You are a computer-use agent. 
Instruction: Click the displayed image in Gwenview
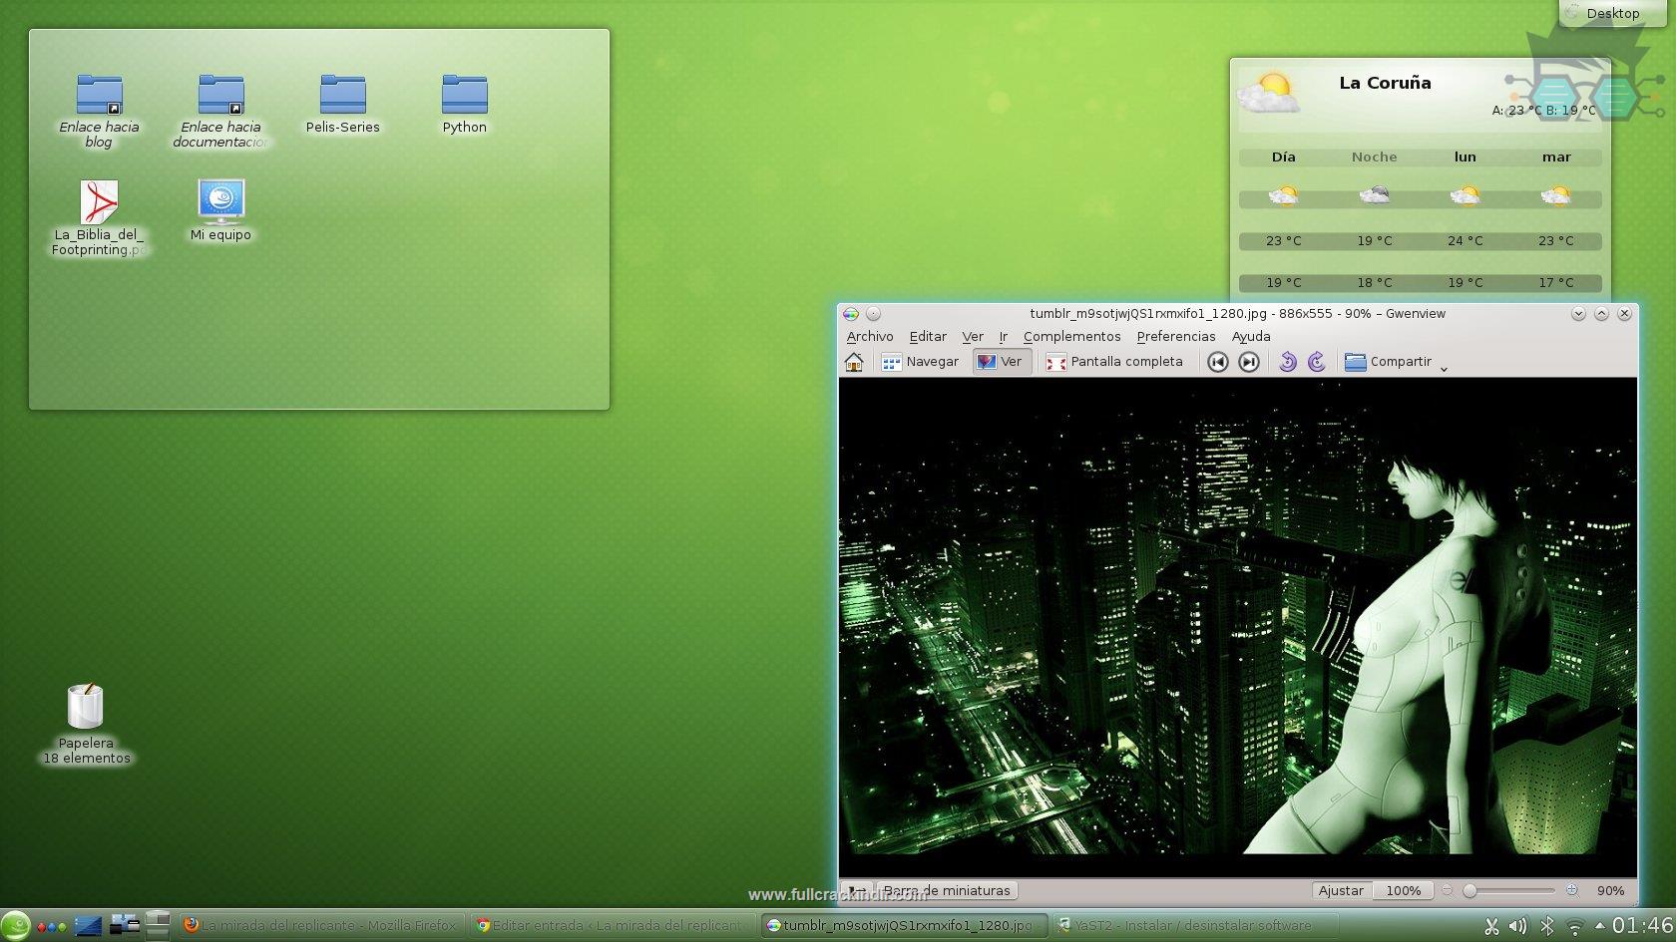(1238, 628)
